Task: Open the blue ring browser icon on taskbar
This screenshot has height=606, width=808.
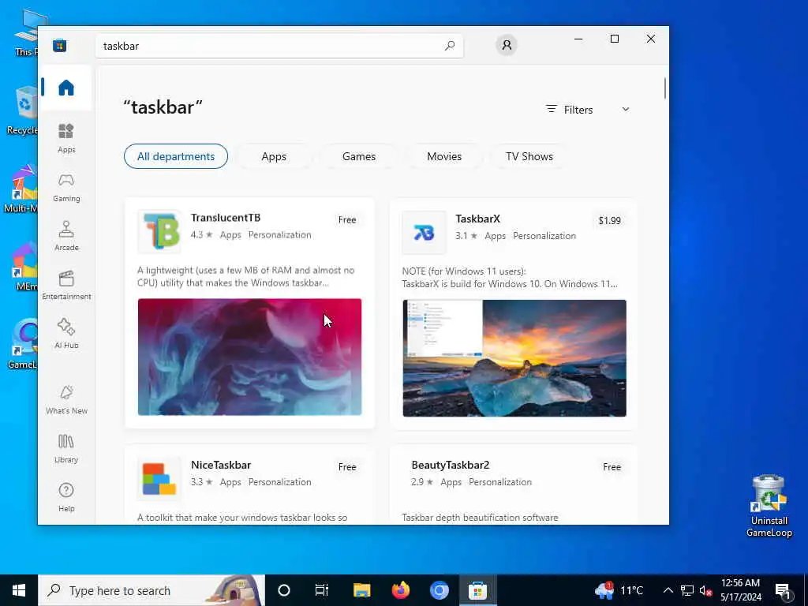Action: click(439, 590)
